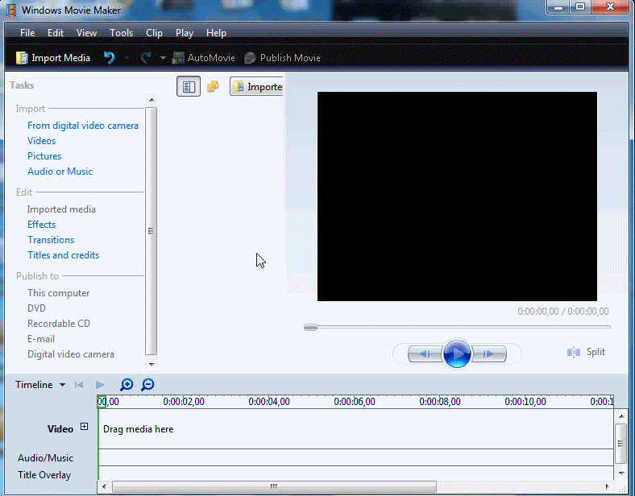Click the timeline 0:00:04,00 marker

pos(269,402)
